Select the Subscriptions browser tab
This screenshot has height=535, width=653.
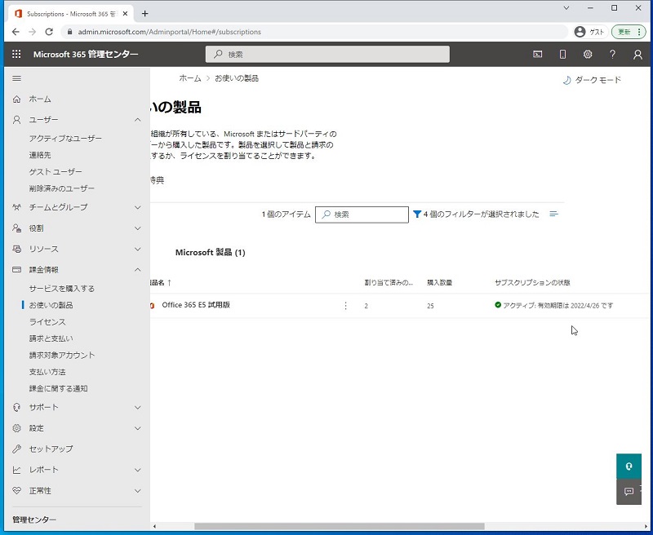tap(71, 14)
